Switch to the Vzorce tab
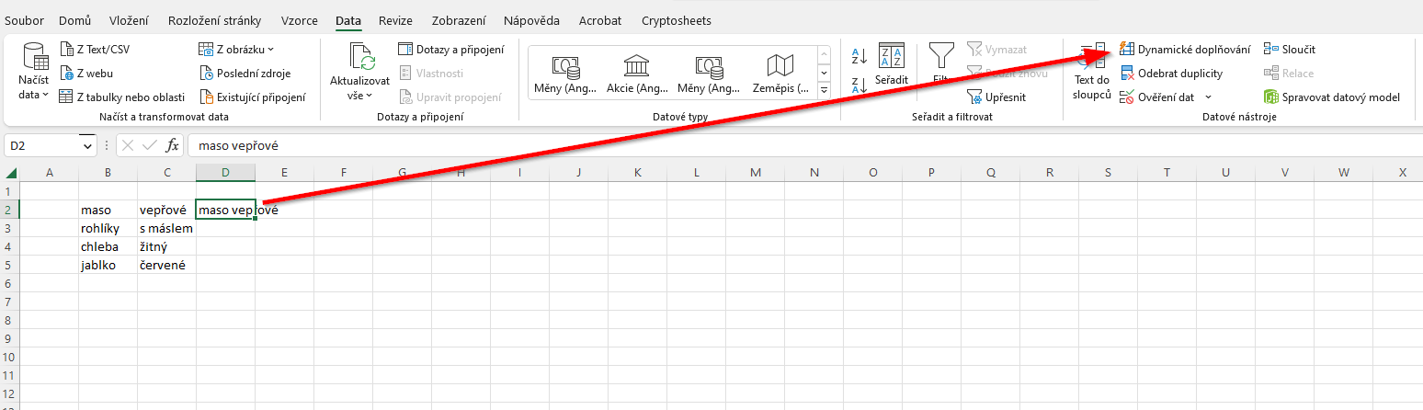The width and height of the screenshot is (1423, 410). [299, 20]
